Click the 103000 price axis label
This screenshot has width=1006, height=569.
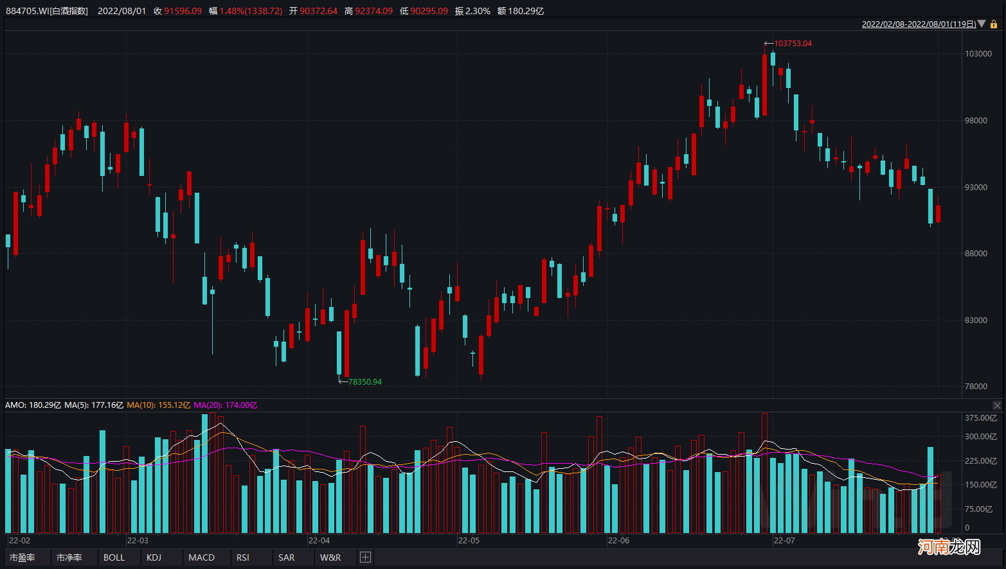tap(978, 54)
